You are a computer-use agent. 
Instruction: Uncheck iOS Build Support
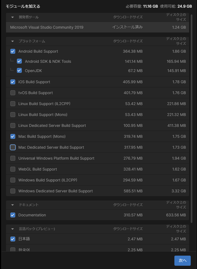[x=13, y=82]
